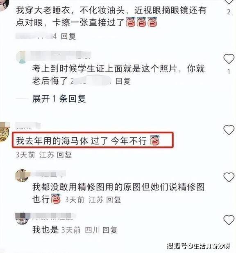Viewport: 236px width, 253px height.
Task: Expand 展开 1 条回复
Action: click(x=59, y=99)
